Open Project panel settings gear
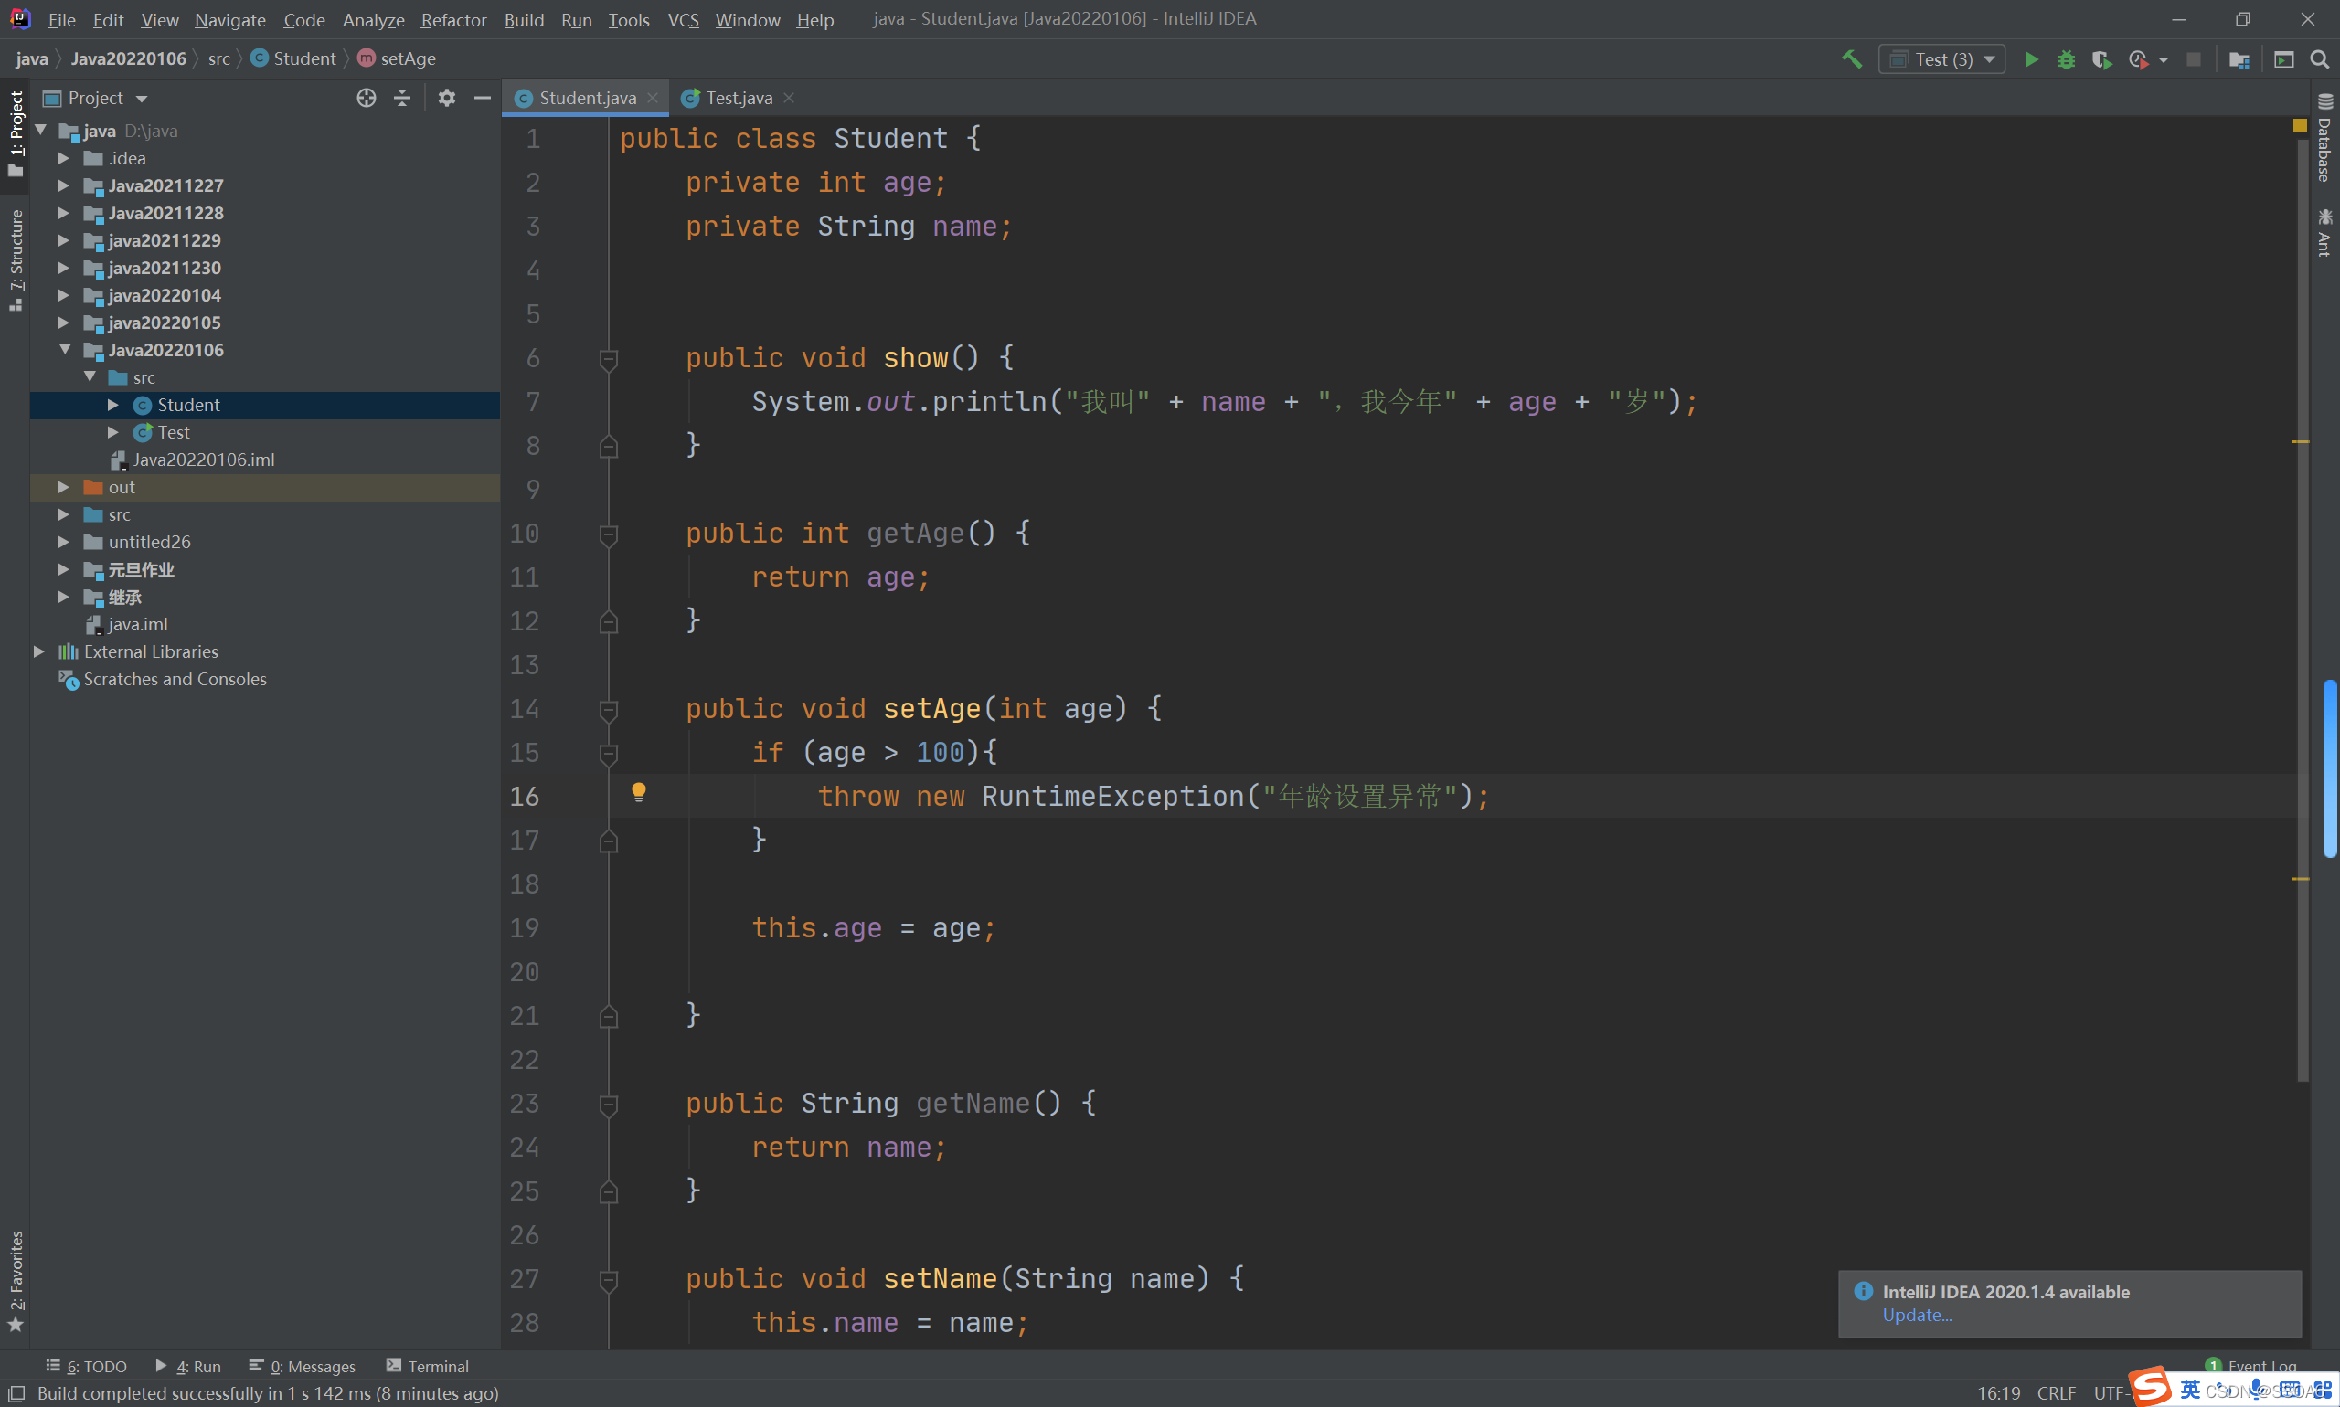Screen dimensions: 2340x1407 [447, 98]
